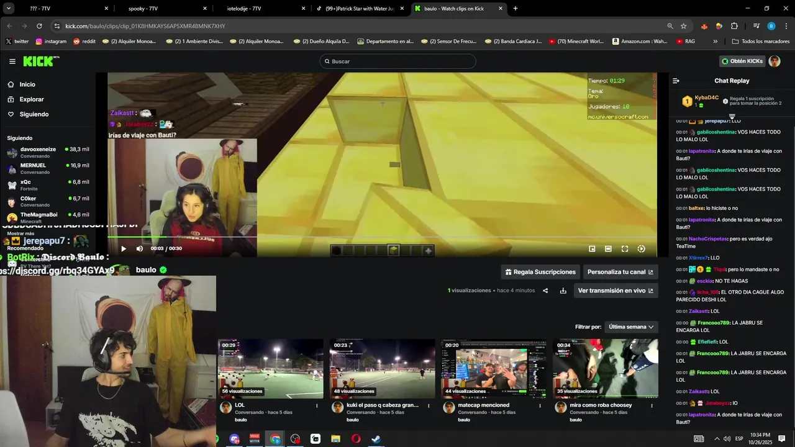Download the clip with download icon
Viewport: 795px width, 447px height.
[563, 291]
